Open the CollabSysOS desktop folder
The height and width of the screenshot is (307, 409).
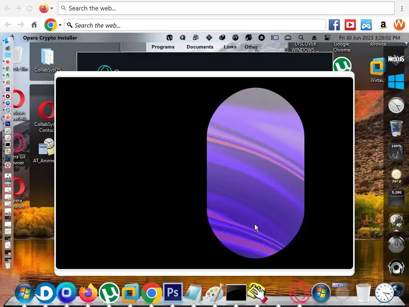tap(48, 60)
